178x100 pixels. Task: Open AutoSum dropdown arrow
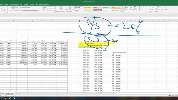[147, 7]
